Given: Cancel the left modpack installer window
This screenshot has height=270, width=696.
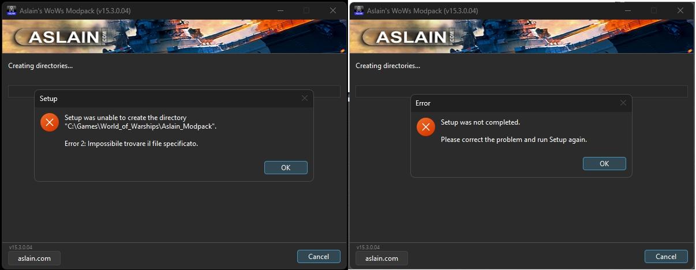Looking at the screenshot, I should [x=319, y=256].
